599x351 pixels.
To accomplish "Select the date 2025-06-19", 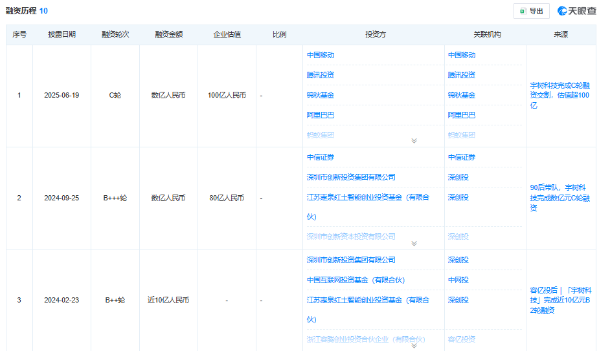I will [62, 96].
